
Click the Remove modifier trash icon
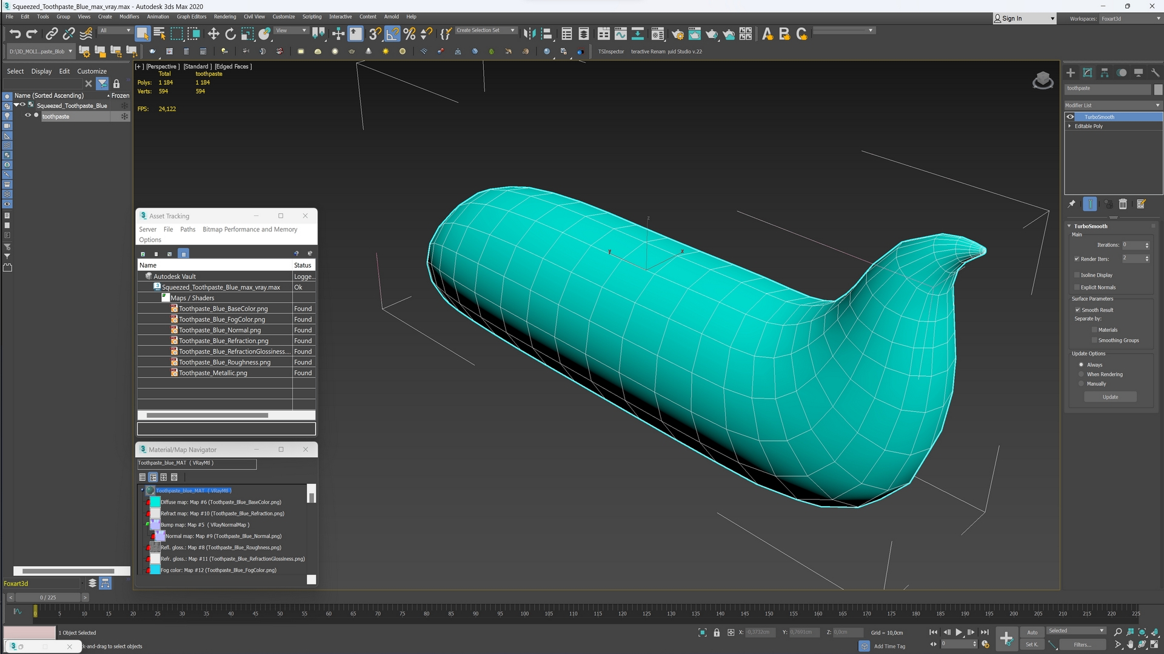pyautogui.click(x=1123, y=204)
